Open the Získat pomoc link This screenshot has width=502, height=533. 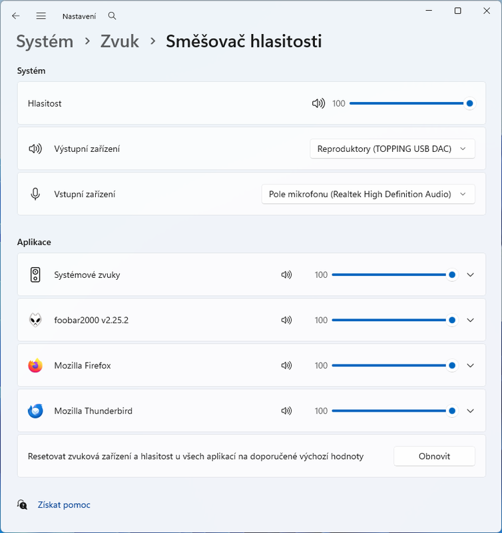(64, 505)
